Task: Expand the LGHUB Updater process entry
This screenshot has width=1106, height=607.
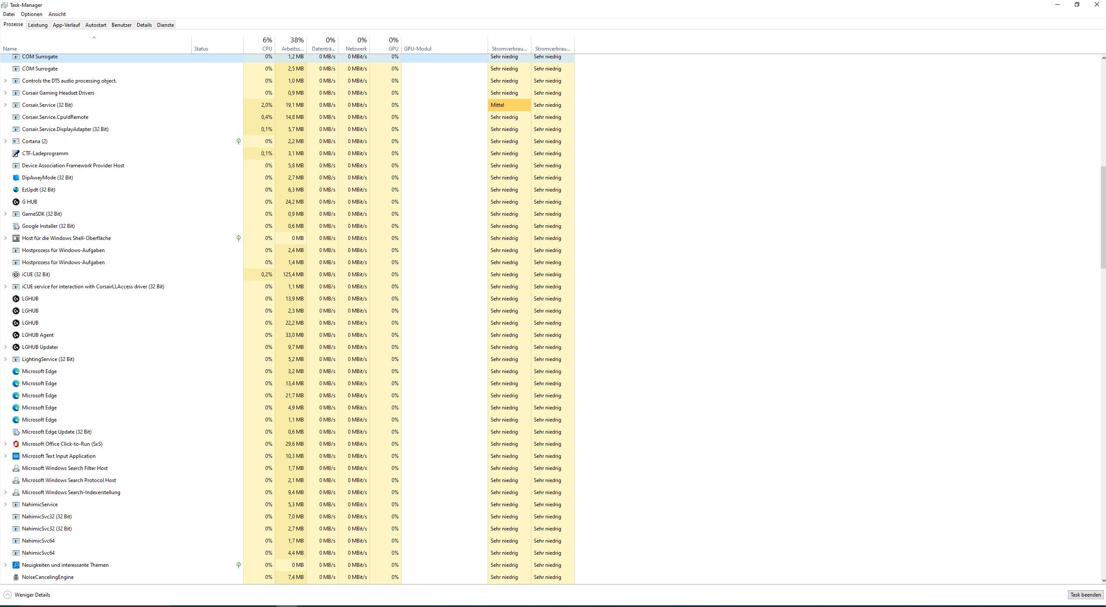Action: click(x=5, y=347)
